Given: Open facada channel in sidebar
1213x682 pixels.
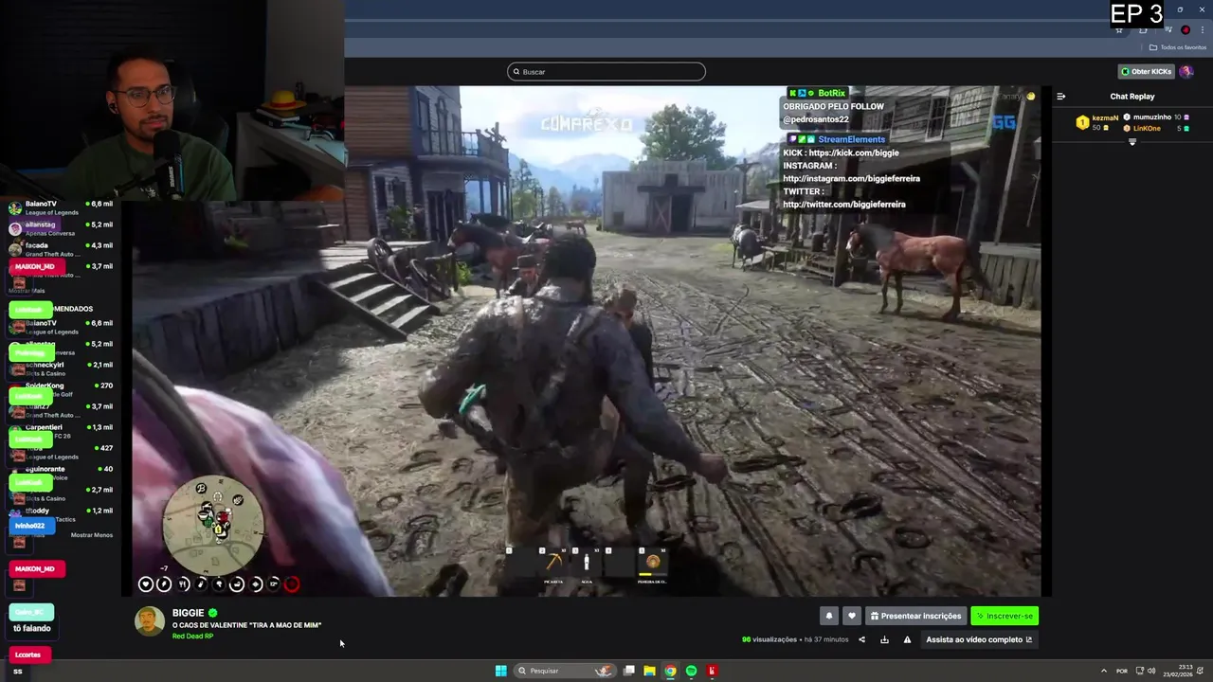Looking at the screenshot, I should 61,249.
